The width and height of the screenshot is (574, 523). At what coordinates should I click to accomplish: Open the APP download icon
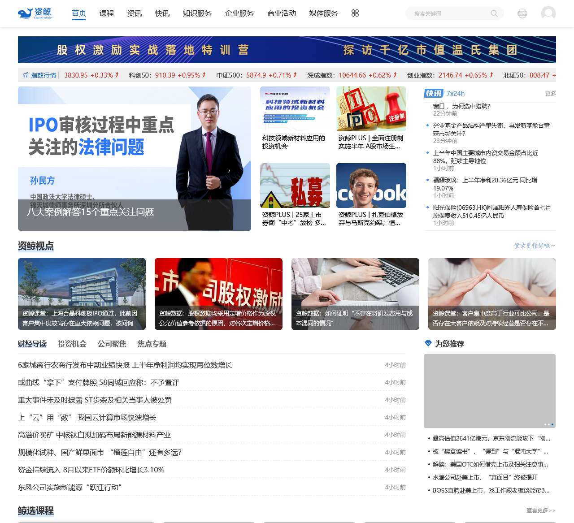tap(522, 13)
